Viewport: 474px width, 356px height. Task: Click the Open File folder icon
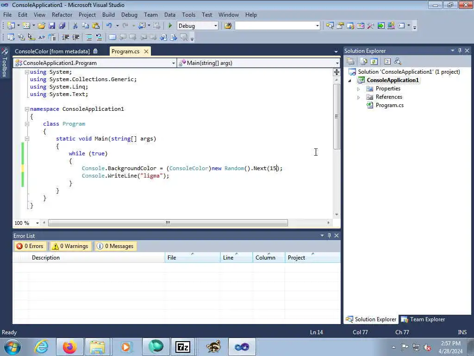tap(41, 26)
